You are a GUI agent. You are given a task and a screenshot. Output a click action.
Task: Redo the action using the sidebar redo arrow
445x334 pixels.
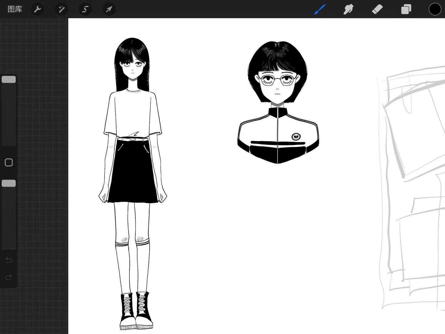pos(9,277)
